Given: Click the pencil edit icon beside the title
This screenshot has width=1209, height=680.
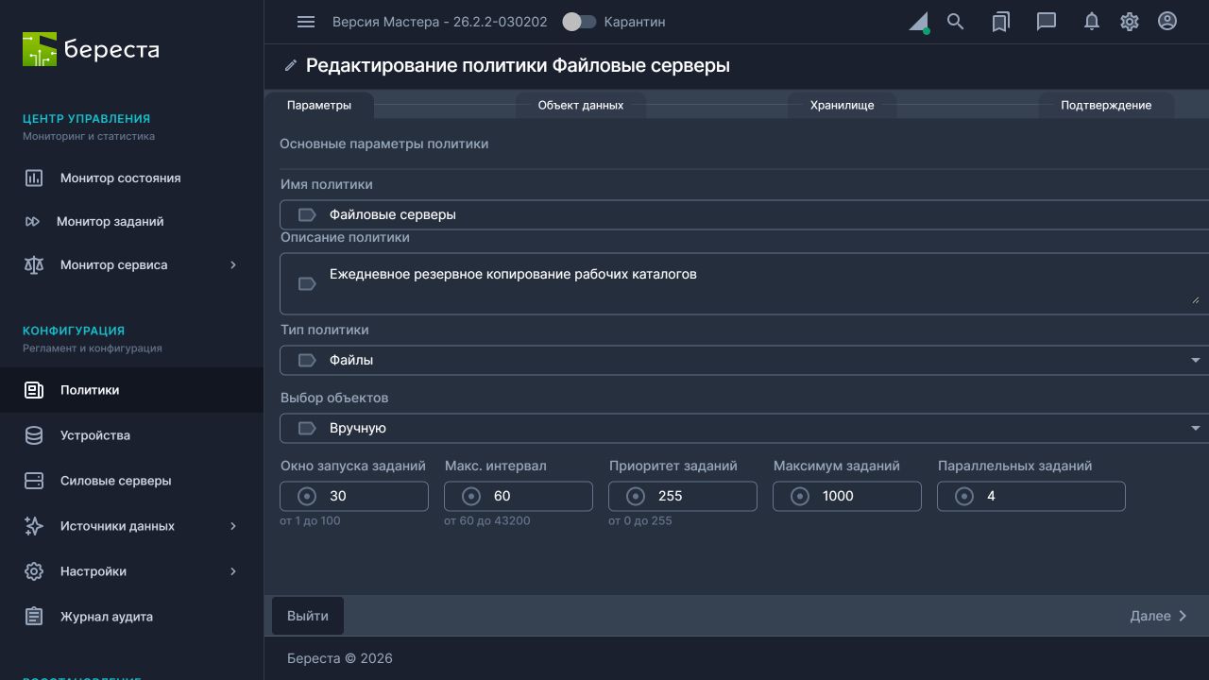Looking at the screenshot, I should click(x=291, y=65).
